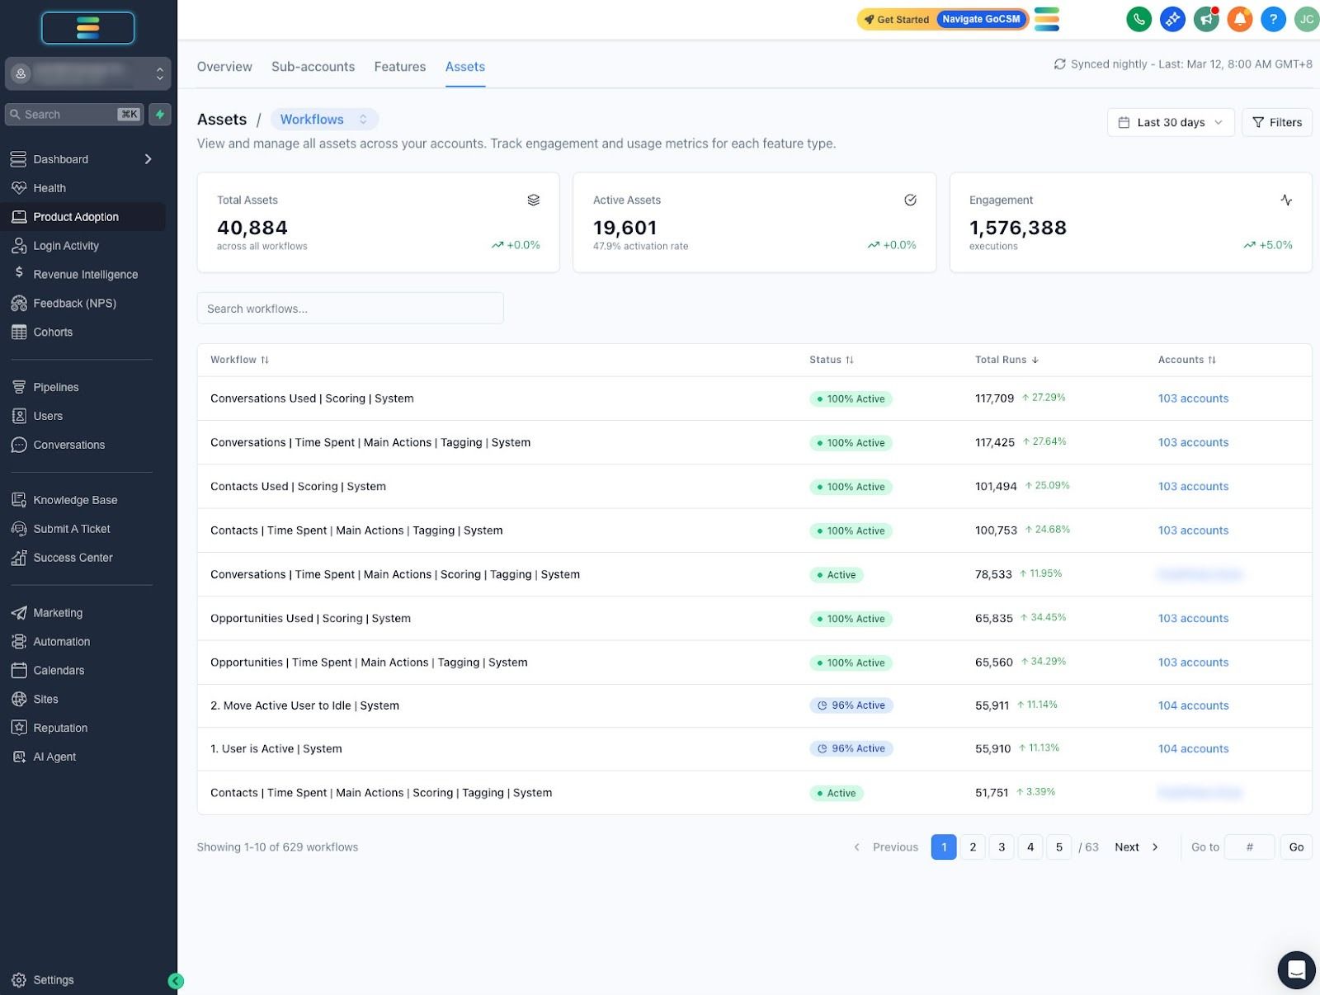The image size is (1320, 995).
Task: Toggle sort on Total Runs column
Action: tap(1006, 360)
